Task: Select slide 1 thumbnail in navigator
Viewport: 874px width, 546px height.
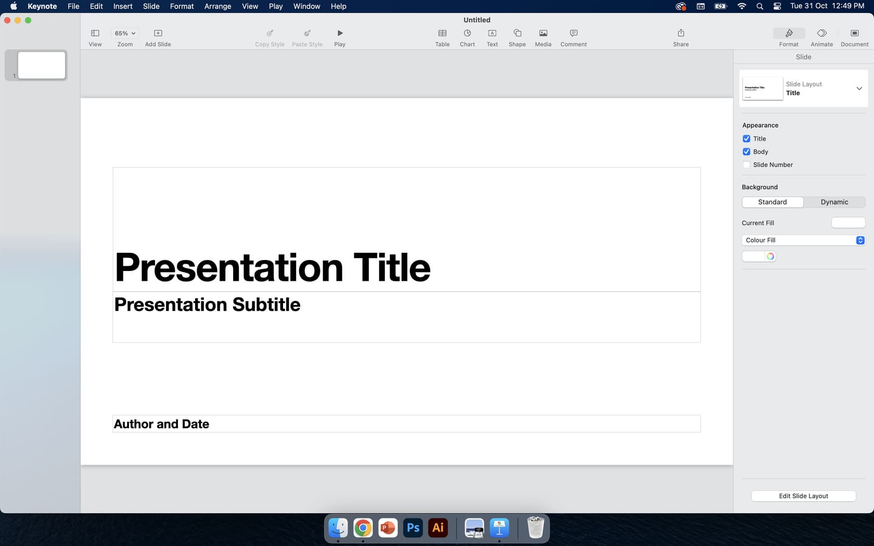Action: coord(41,64)
